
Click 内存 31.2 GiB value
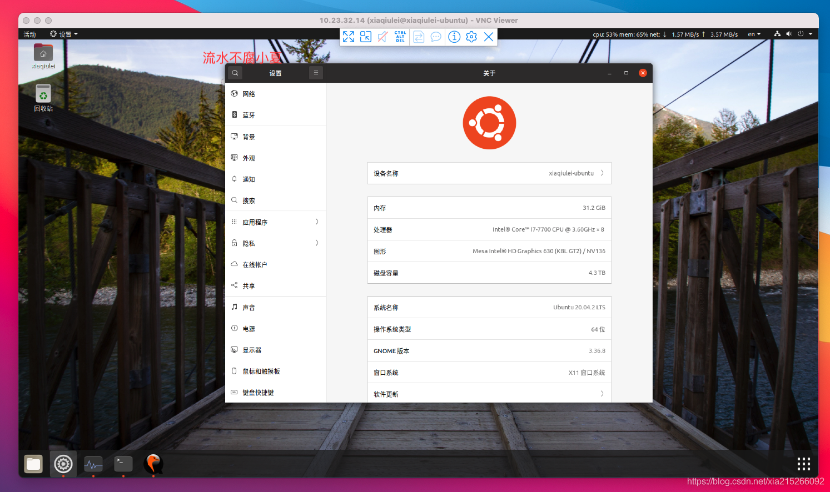594,208
